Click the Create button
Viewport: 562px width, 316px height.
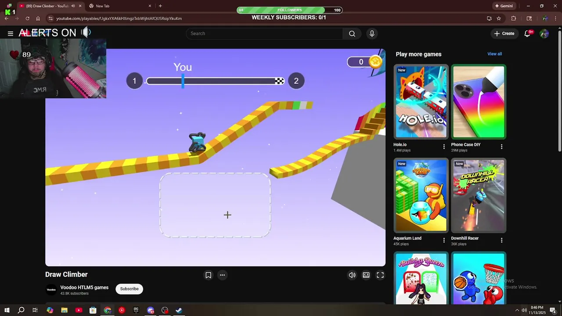[504, 34]
